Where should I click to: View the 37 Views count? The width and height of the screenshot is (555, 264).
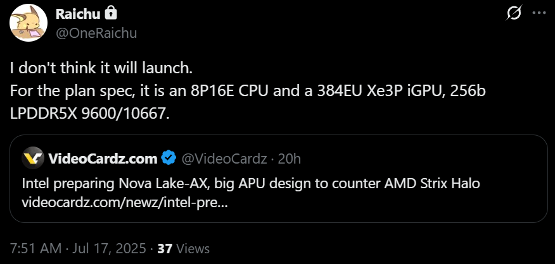(x=183, y=248)
